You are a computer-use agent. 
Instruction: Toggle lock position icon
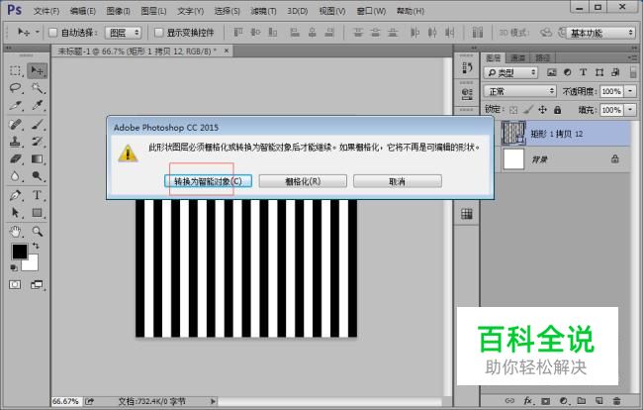542,110
